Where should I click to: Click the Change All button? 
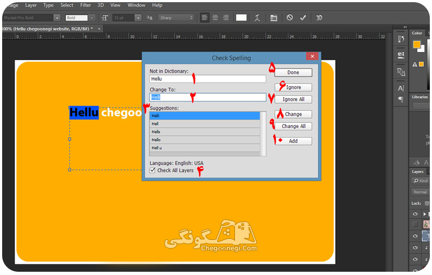click(x=293, y=126)
